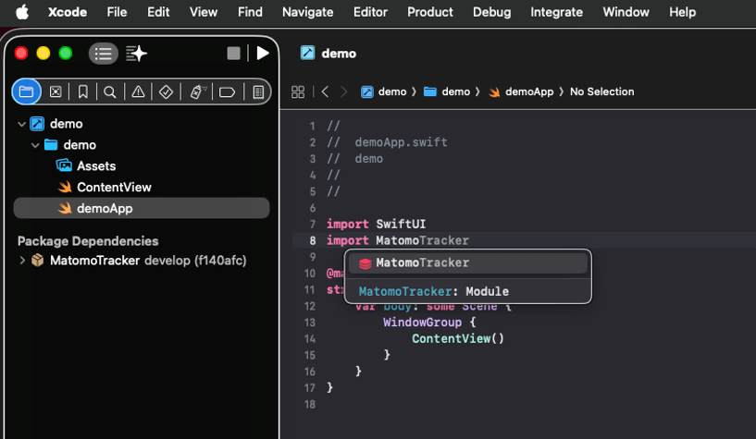Screen dimensions: 756x439
Task: Show the Test navigator
Action: pyautogui.click(x=166, y=91)
